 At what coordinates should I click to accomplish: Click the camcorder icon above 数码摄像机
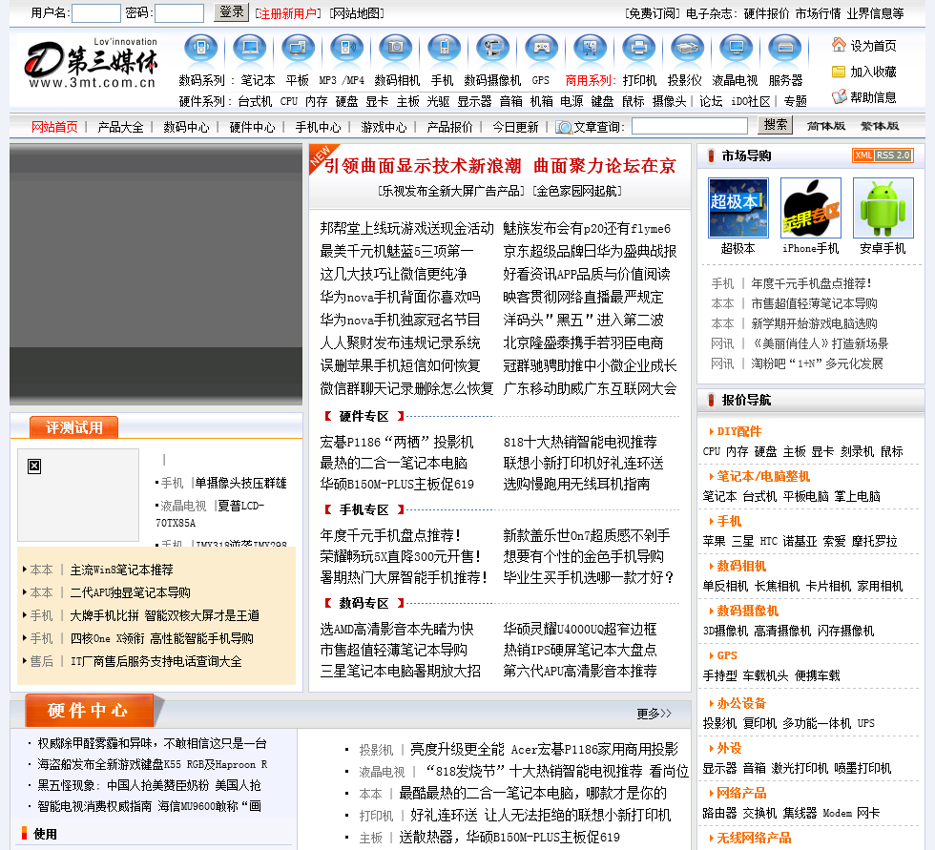click(492, 49)
